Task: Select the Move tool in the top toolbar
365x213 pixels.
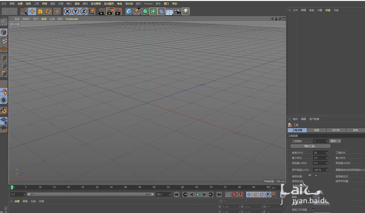Action: pyautogui.click(x=32, y=12)
